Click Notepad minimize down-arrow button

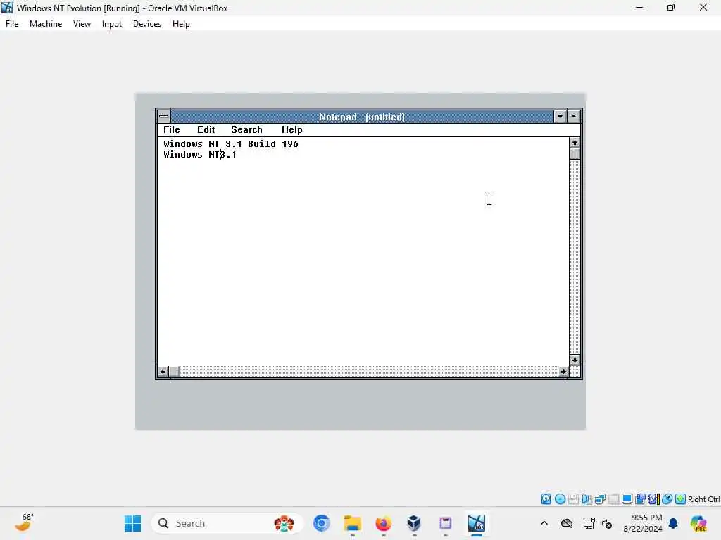560,117
